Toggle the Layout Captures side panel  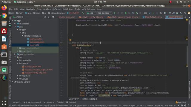tap(10, 74)
